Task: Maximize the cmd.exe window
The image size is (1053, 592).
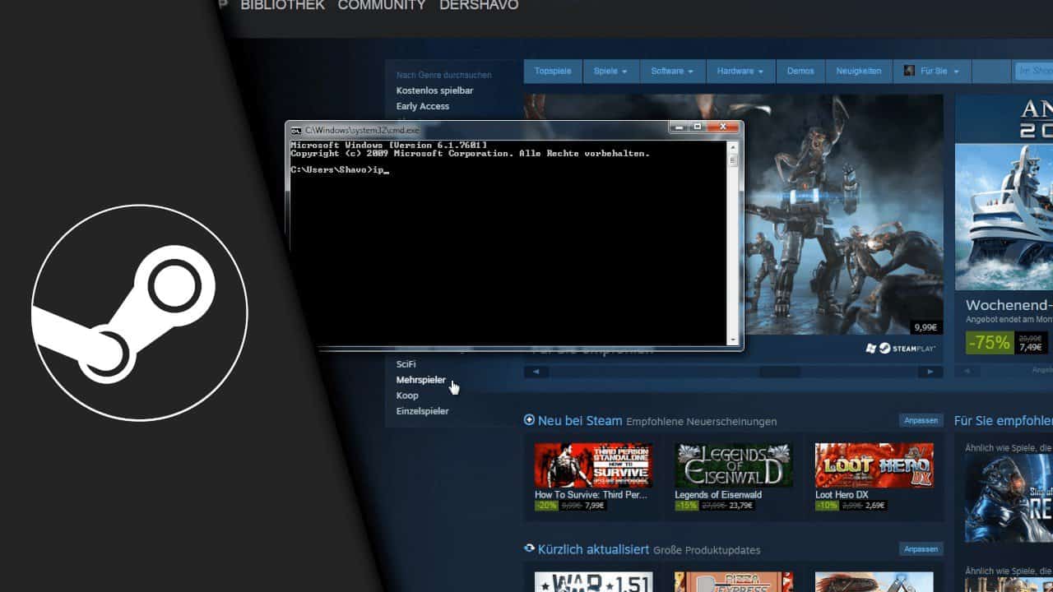Action: tap(697, 127)
